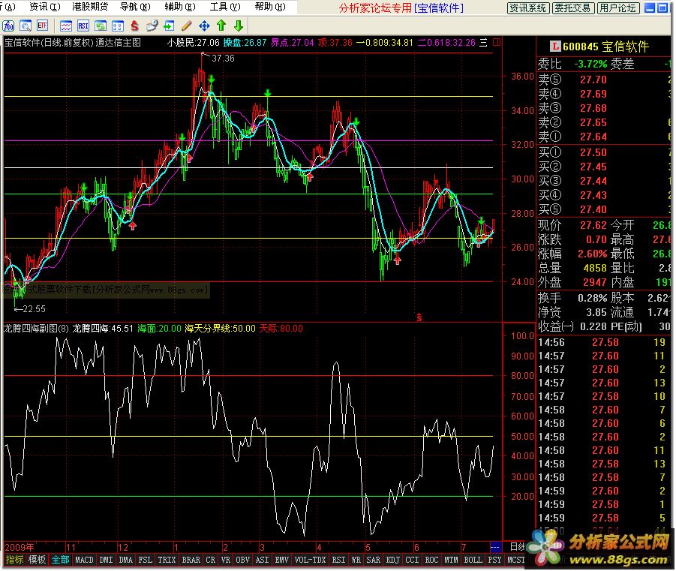This screenshot has width=676, height=571.
Task: Click the 买① price 27.50
Action: coord(593,152)
